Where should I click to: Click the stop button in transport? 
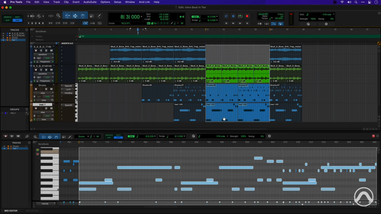pyautogui.click(x=233, y=16)
